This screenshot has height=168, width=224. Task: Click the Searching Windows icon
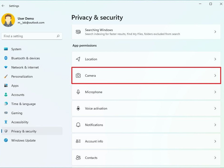[78, 32]
